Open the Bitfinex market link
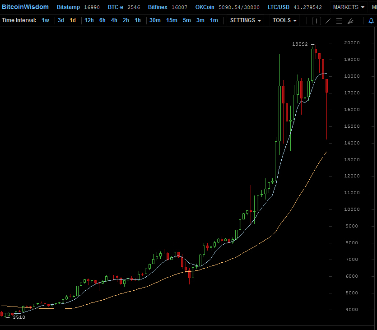Screen dimensions: 377x330 pos(158,7)
